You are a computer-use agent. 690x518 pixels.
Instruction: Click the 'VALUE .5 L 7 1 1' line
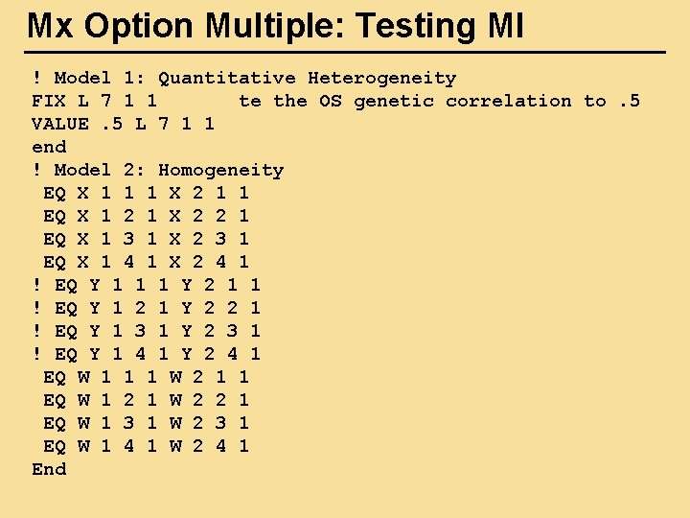tap(123, 124)
